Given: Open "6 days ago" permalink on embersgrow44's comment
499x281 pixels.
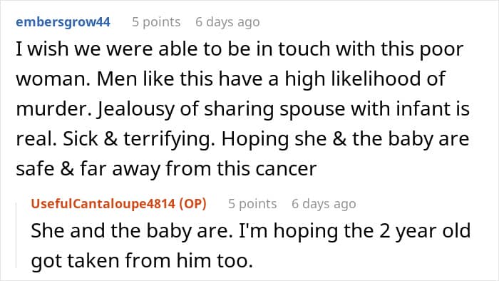Looking at the screenshot, I should (227, 22).
